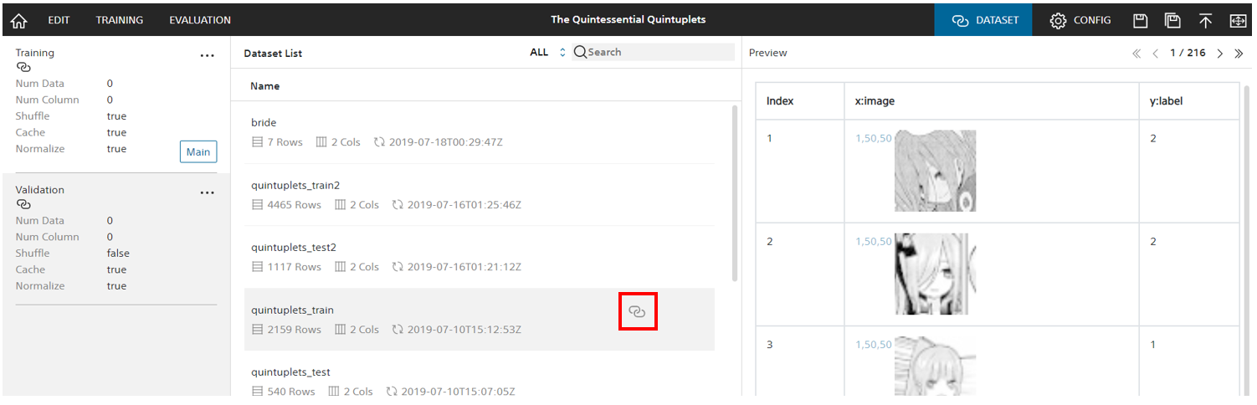Image resolution: width=1257 pixels, height=405 pixels.
Task: Select the quintuplets_train2 dataset
Action: click(479, 195)
